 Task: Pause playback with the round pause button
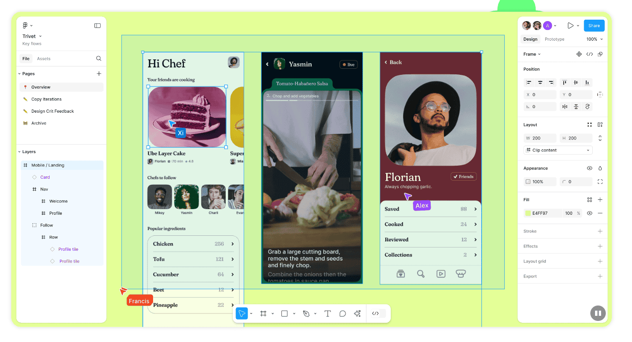598,313
